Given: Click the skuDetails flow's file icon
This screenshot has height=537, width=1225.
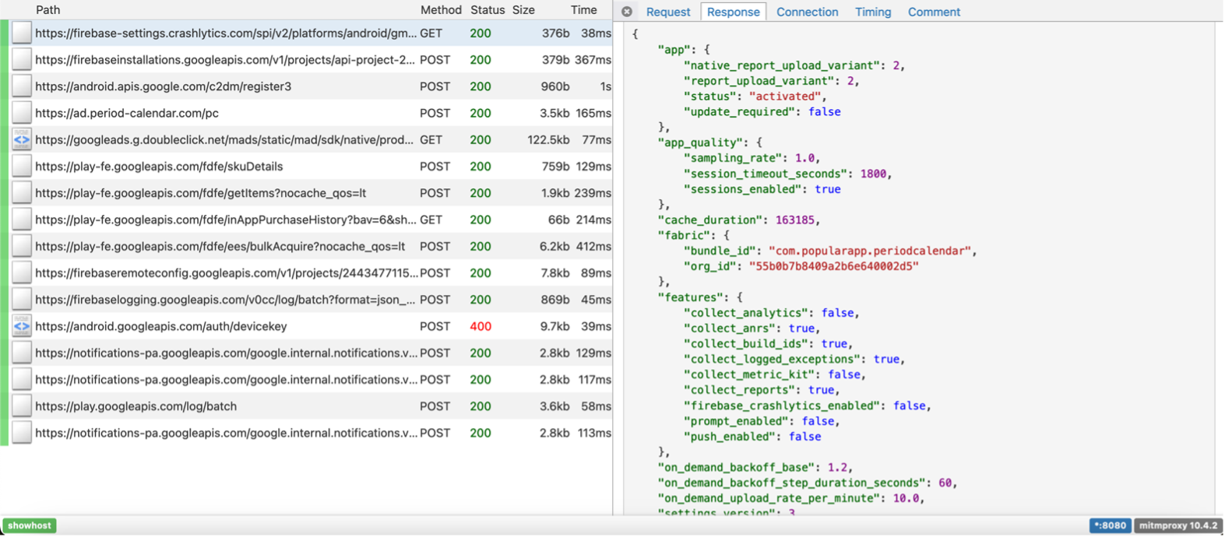Looking at the screenshot, I should pyautogui.click(x=22, y=167).
